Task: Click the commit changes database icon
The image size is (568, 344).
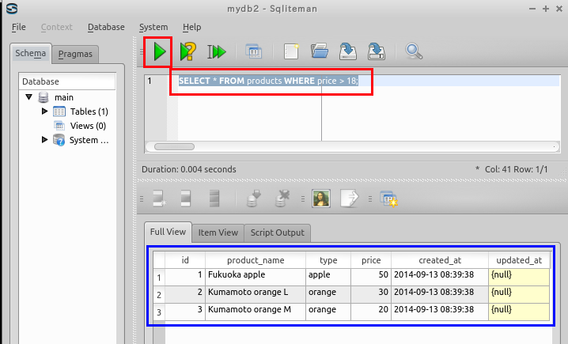Action: 254,198
